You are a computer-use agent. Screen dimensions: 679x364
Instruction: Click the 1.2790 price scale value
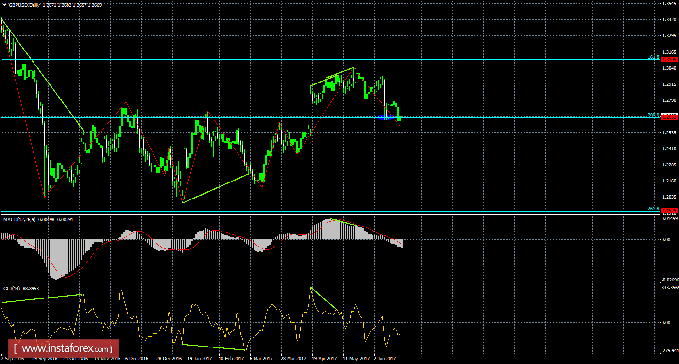pyautogui.click(x=670, y=100)
